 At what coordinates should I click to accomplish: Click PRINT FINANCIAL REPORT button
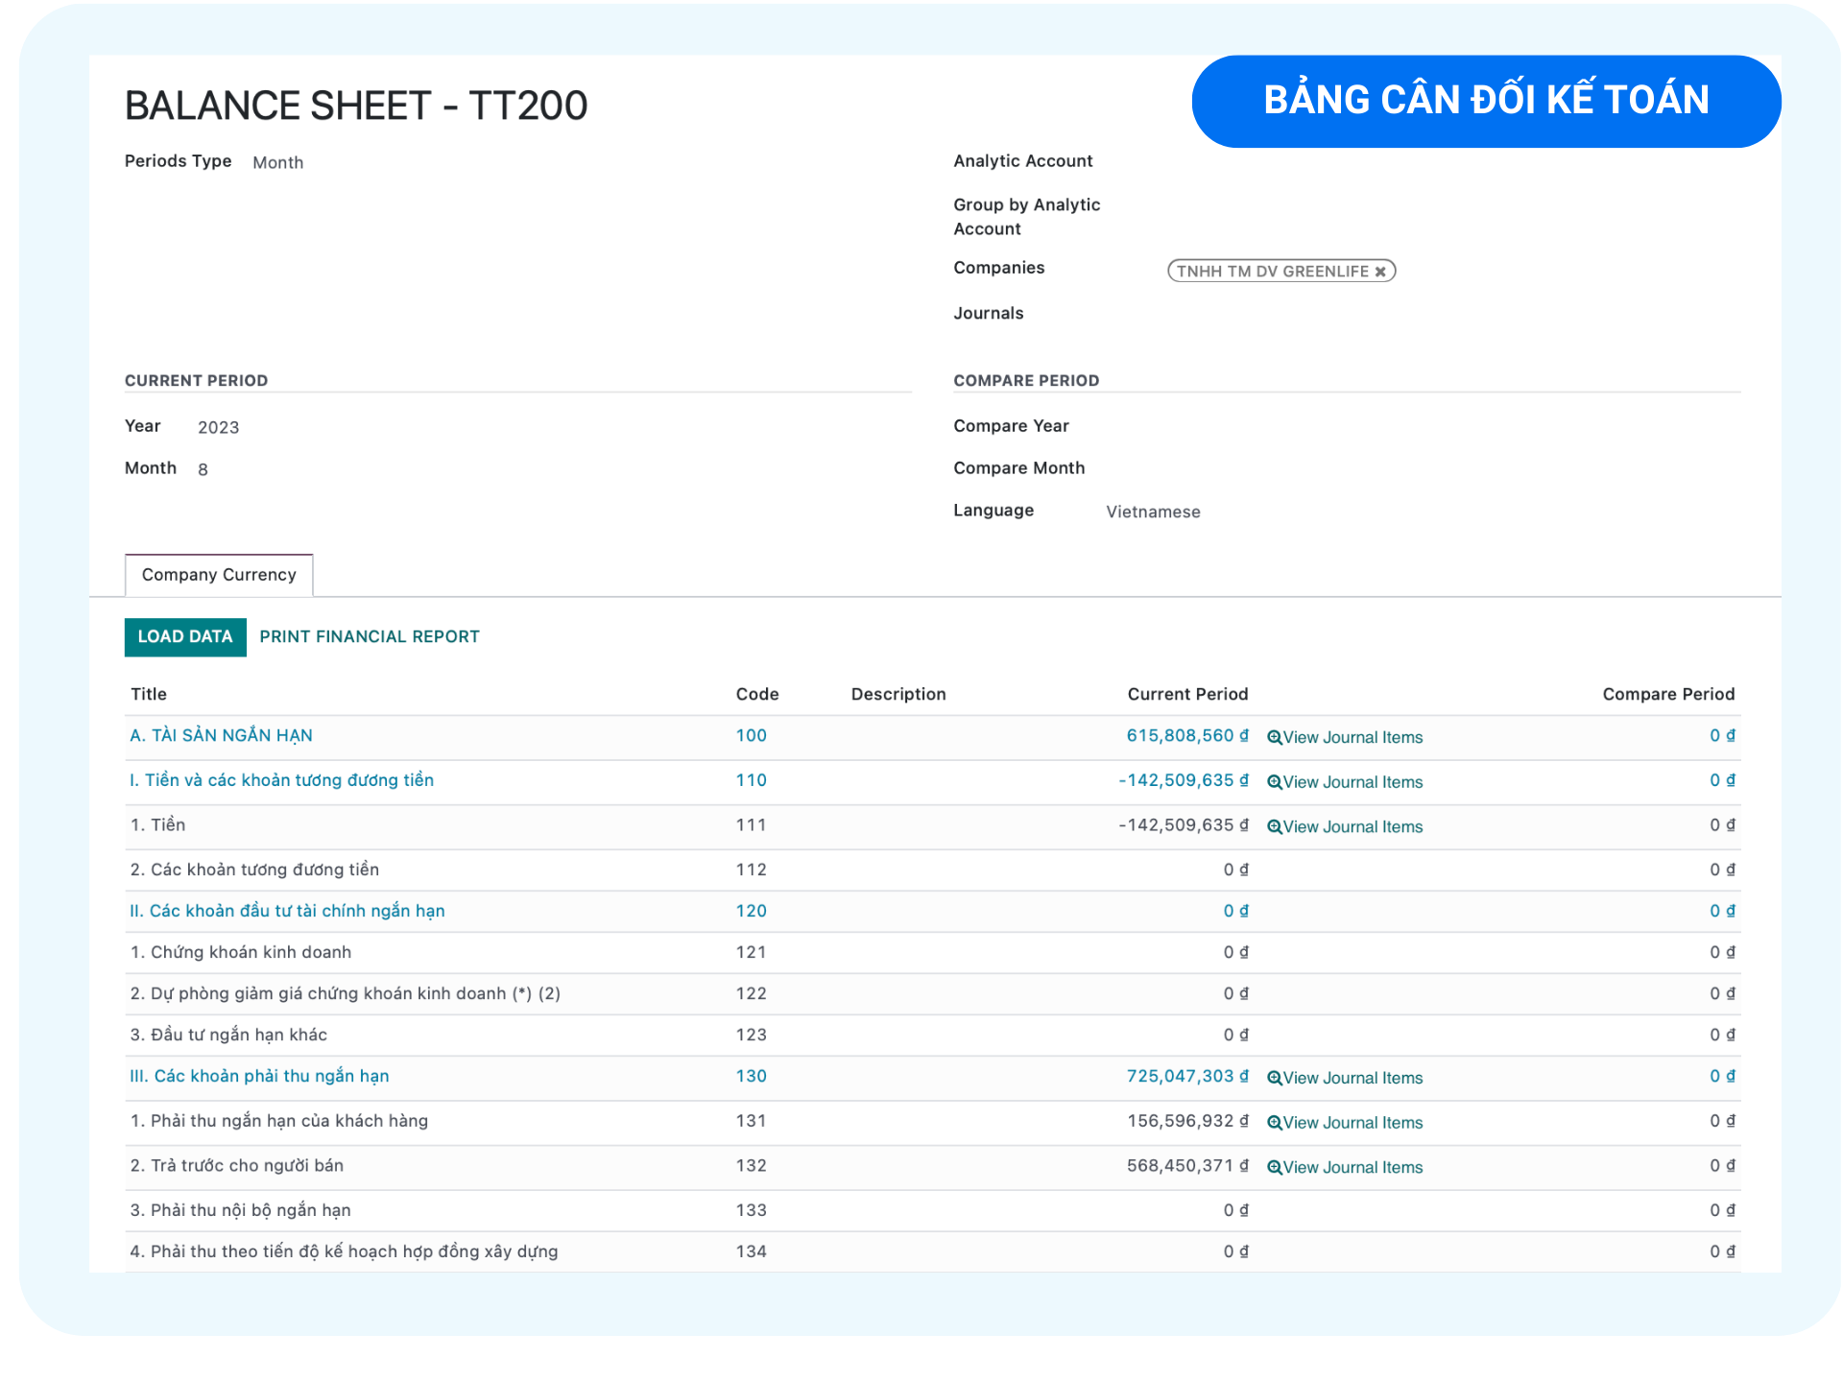tap(370, 637)
